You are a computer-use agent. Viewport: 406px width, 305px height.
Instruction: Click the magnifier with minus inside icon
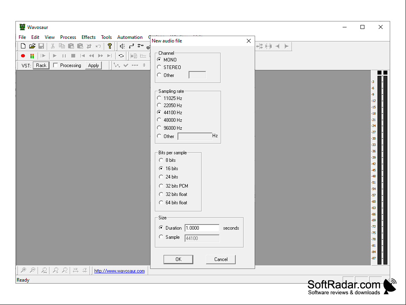32,270
